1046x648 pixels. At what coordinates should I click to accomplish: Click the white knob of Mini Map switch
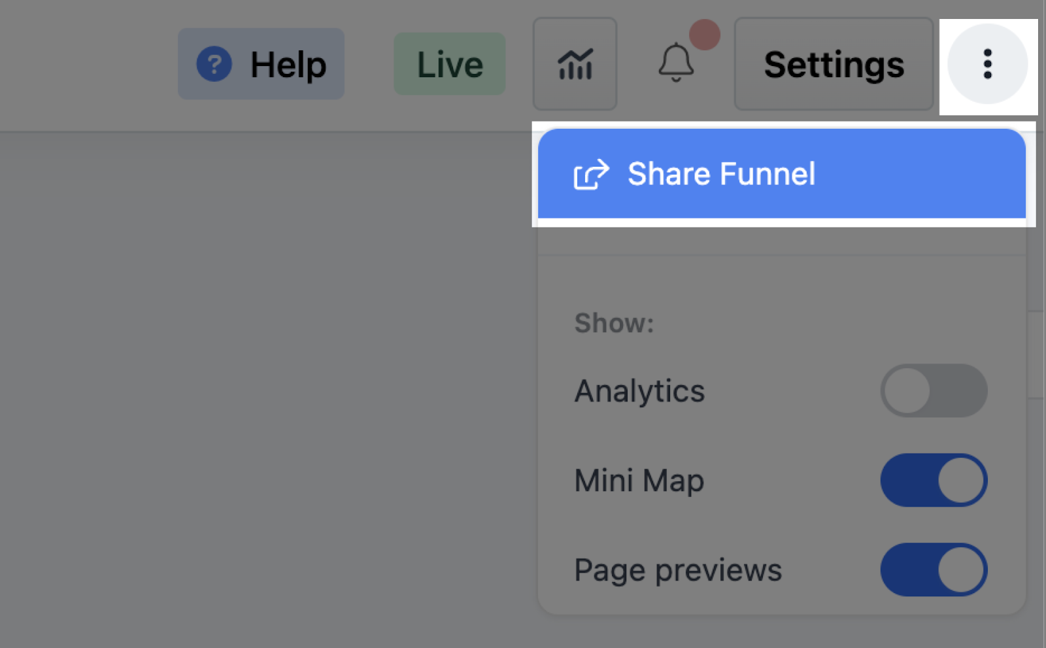tap(961, 480)
